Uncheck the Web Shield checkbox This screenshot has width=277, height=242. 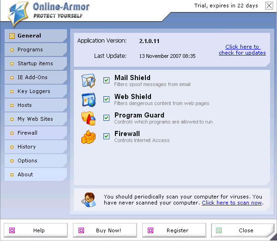(x=106, y=99)
